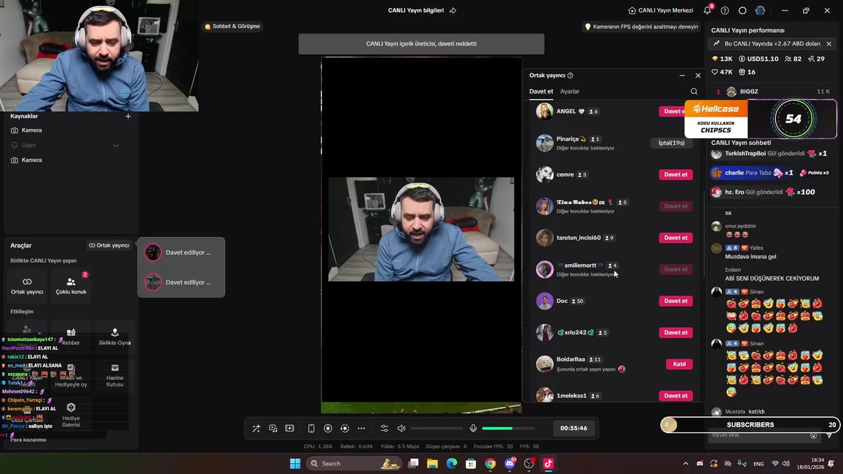Switch to the mobile portrait view icon
Image resolution: width=843 pixels, height=474 pixels.
(312, 429)
